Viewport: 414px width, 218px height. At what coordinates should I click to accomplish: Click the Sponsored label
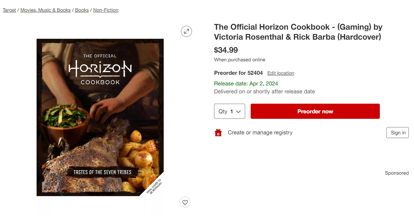coord(397,173)
